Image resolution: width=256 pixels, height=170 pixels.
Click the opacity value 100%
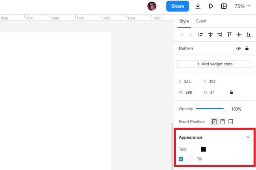pos(236,109)
